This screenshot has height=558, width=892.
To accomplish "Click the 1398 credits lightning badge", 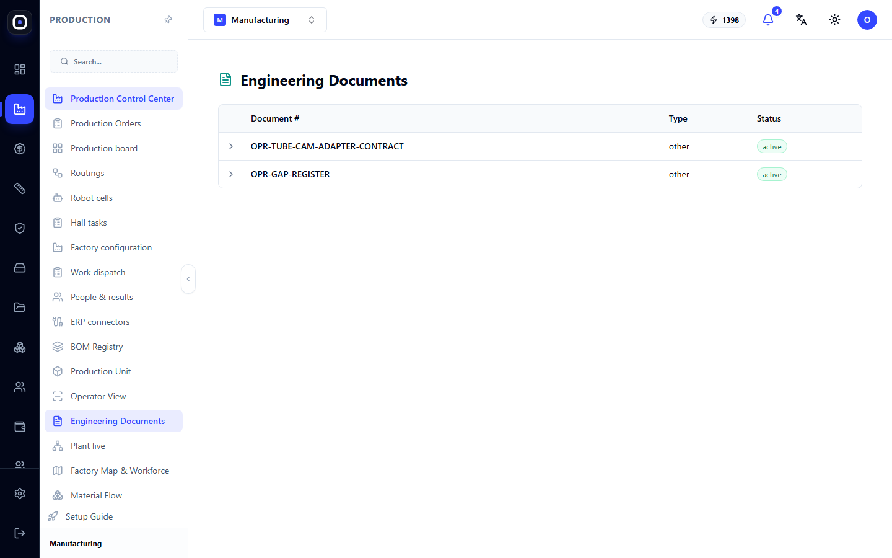I will pos(724,20).
